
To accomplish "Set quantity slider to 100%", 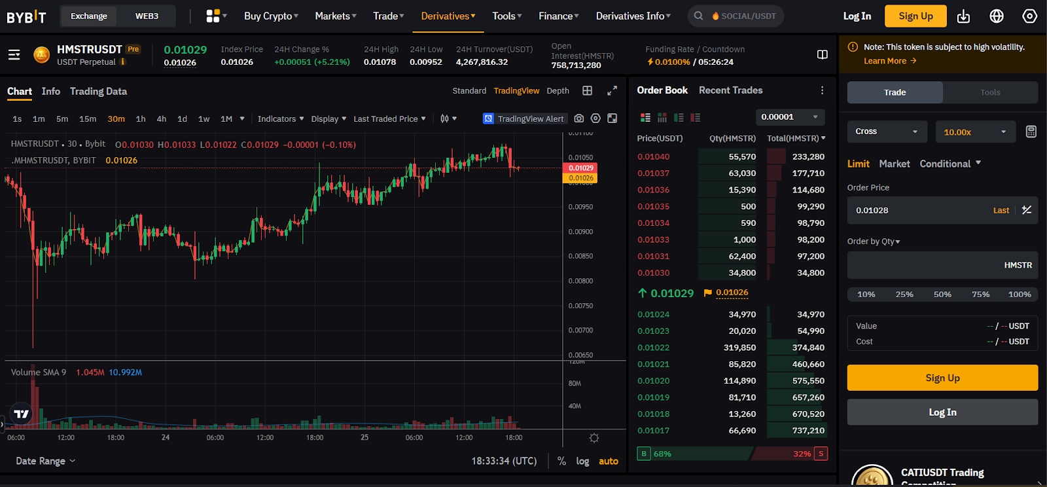I will tap(1019, 295).
